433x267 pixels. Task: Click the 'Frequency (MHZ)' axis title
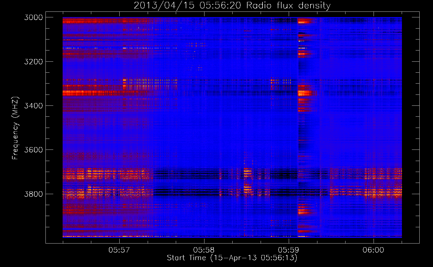pos(15,128)
